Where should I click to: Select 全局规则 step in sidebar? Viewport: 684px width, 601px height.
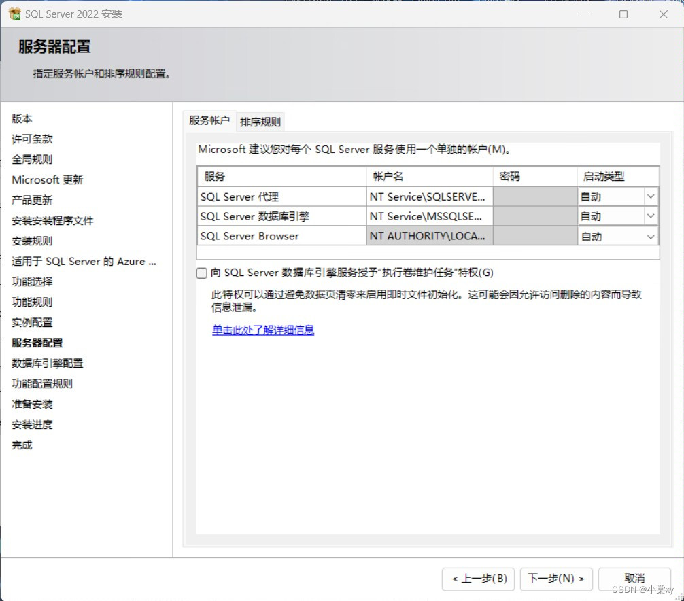point(32,159)
